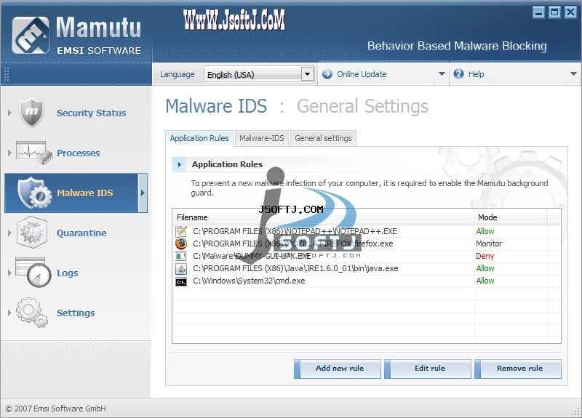The image size is (582, 418).
Task: Sort by the Filename column header
Action: point(323,217)
